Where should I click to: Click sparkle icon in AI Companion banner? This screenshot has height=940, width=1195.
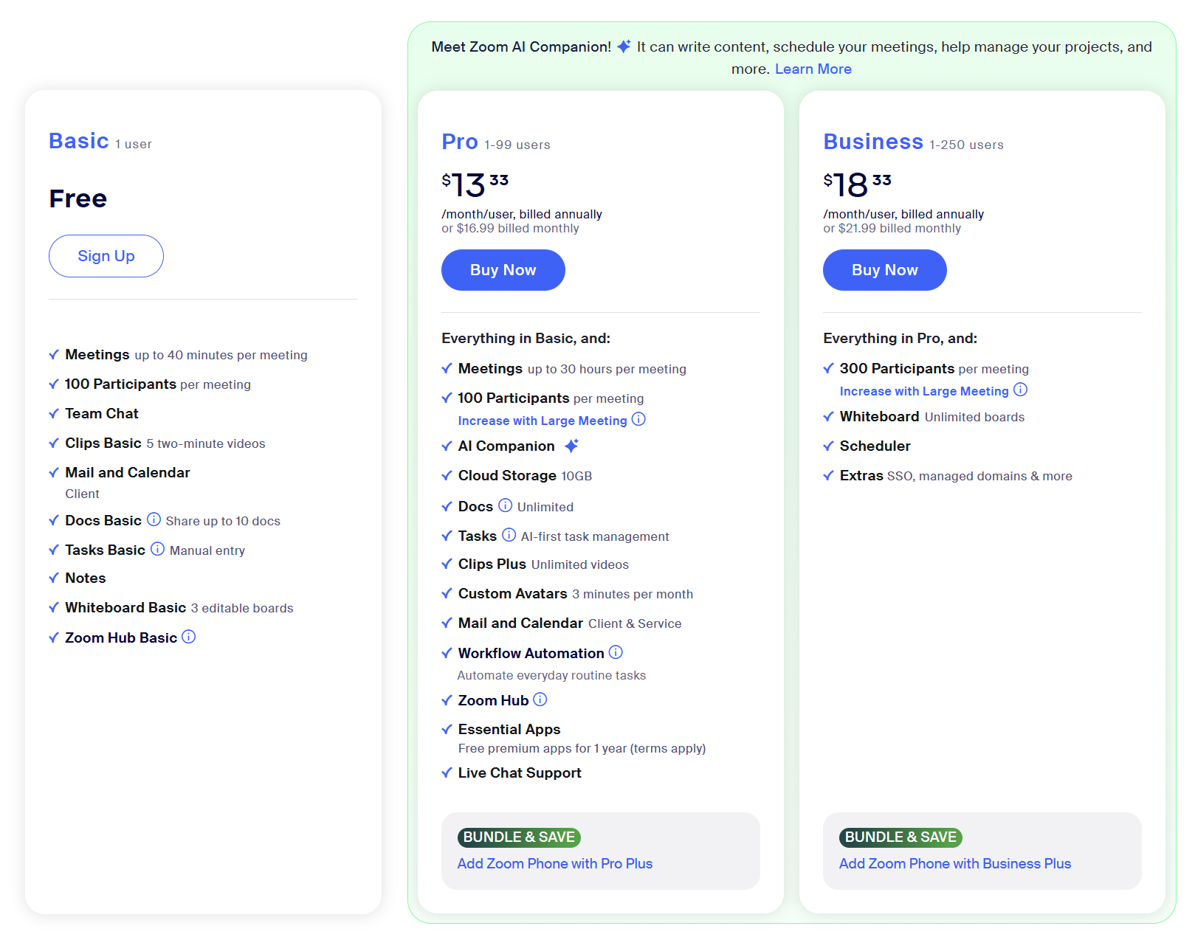tap(624, 46)
